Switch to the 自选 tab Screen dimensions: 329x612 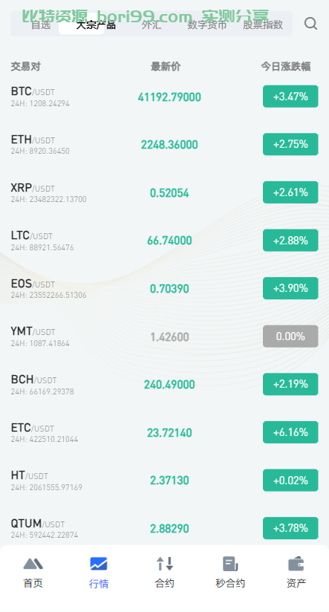(x=41, y=25)
